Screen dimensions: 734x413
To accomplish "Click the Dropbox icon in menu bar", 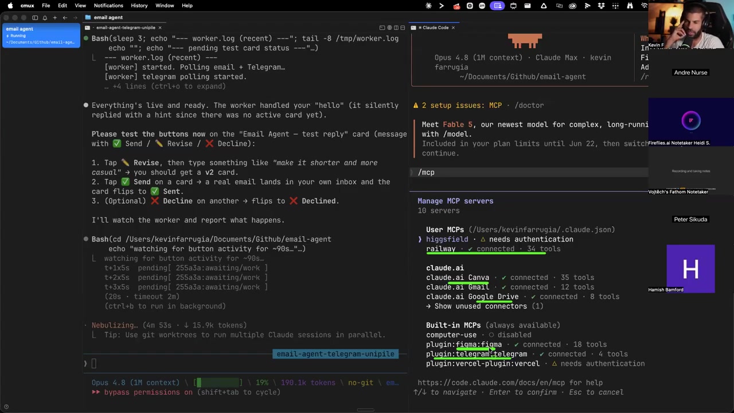I will pyautogui.click(x=602, y=6).
